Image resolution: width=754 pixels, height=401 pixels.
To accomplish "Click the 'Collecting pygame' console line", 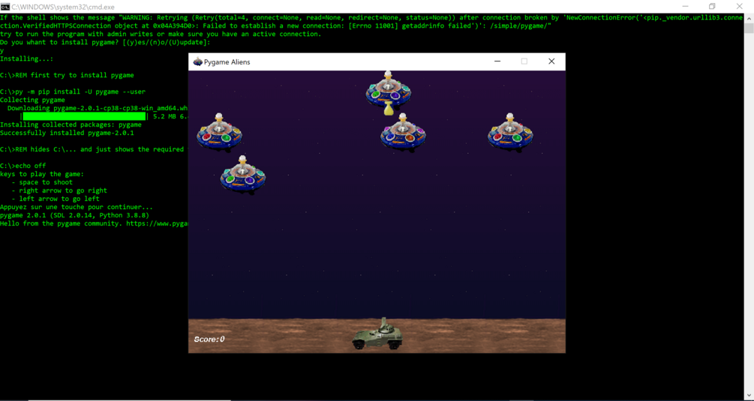I will pyautogui.click(x=32, y=100).
